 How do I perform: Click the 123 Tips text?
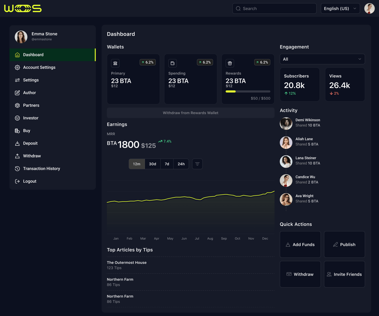[x=114, y=268]
